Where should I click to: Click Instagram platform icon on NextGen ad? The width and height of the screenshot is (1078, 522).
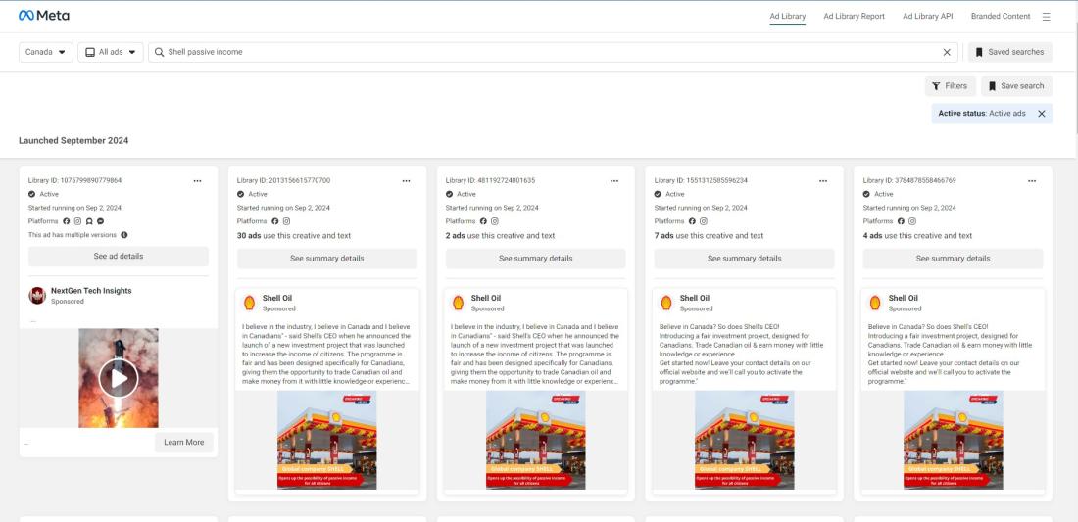click(x=77, y=221)
